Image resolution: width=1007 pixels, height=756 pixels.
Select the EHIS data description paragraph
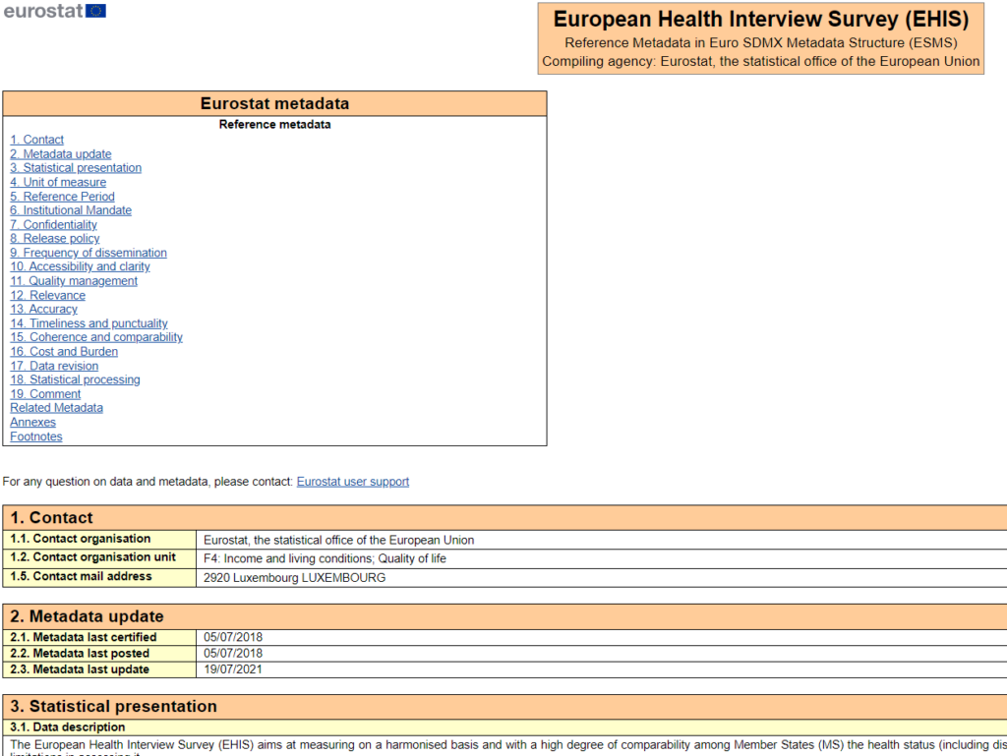tap(508, 748)
